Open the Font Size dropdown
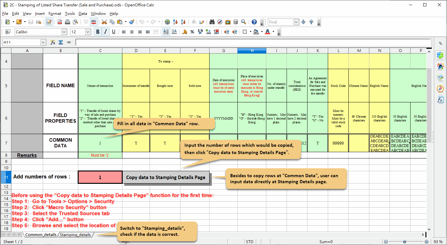 point(88,32)
